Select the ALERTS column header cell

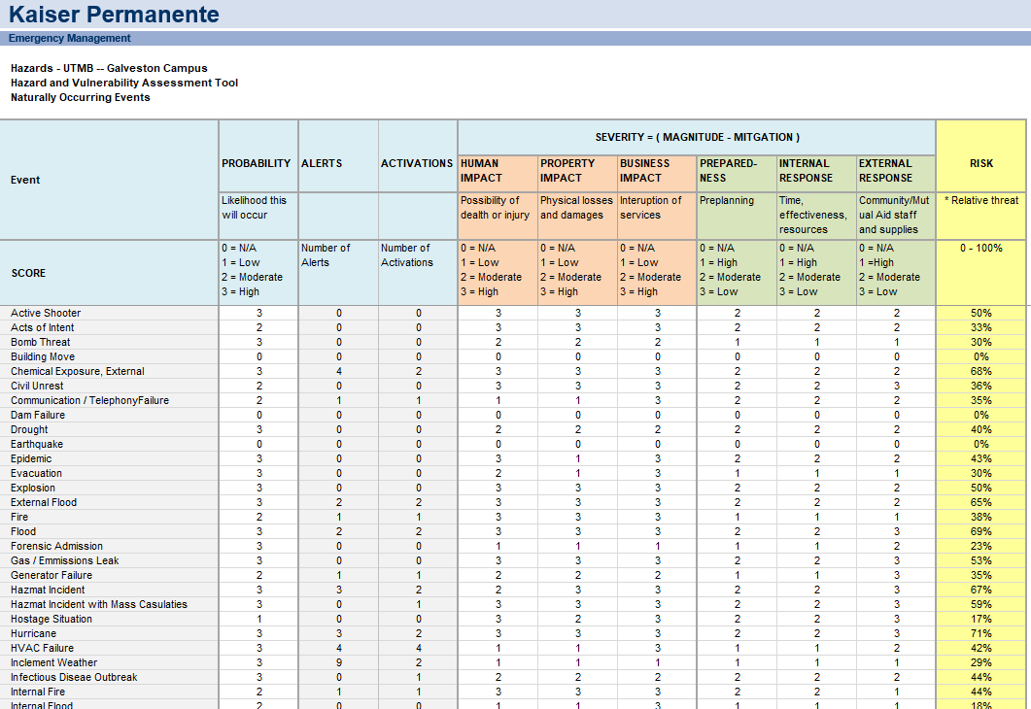tap(322, 163)
